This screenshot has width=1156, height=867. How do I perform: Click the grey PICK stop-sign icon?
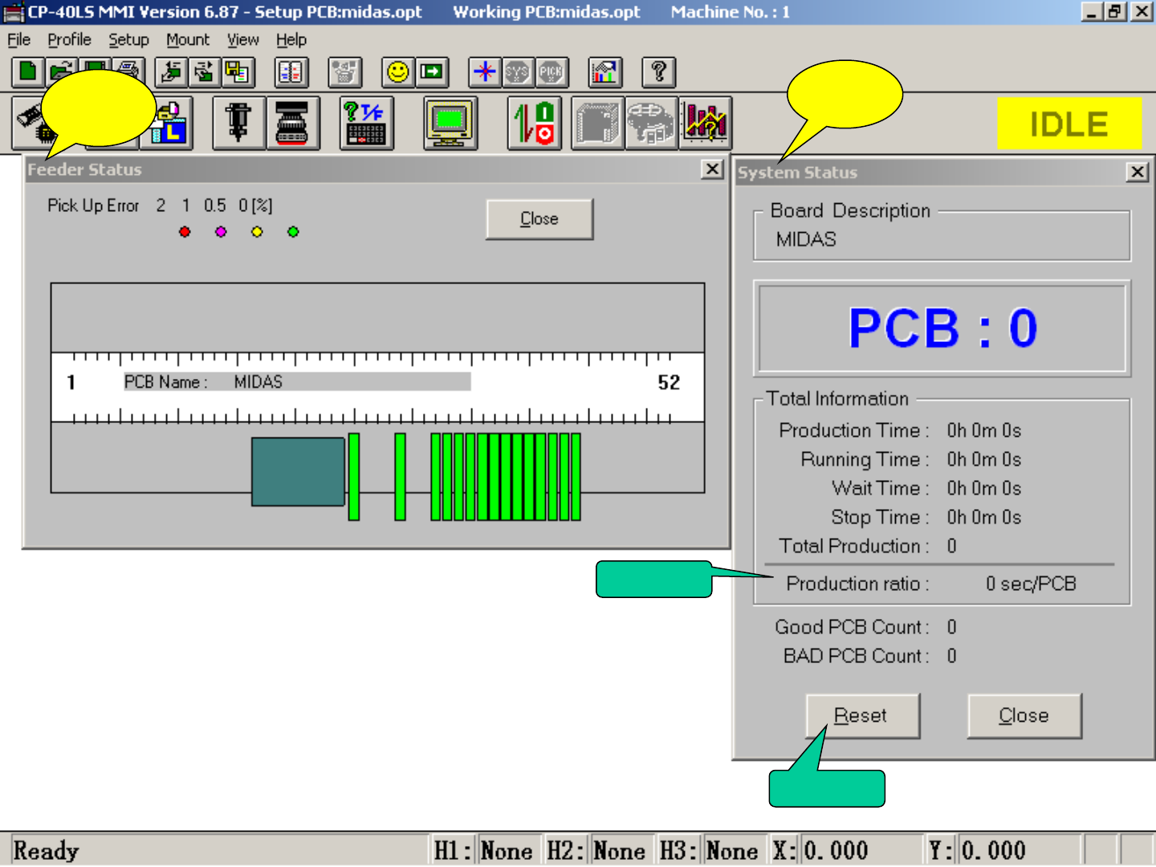552,72
